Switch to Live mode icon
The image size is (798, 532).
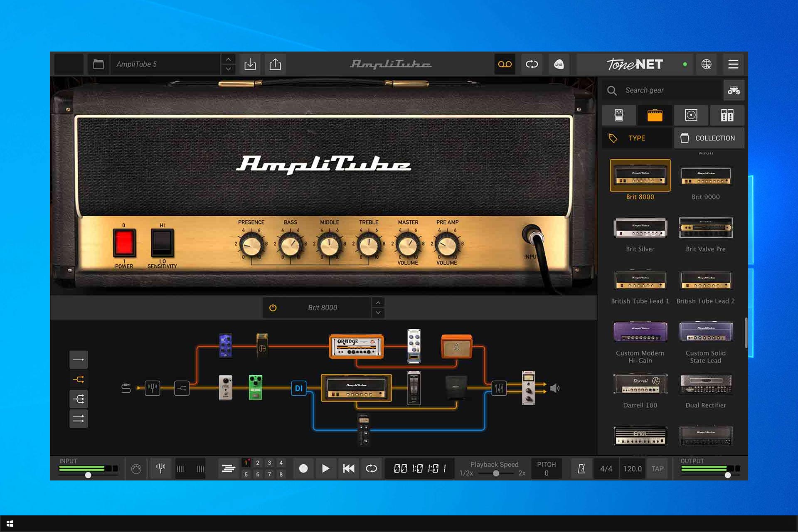tap(559, 64)
